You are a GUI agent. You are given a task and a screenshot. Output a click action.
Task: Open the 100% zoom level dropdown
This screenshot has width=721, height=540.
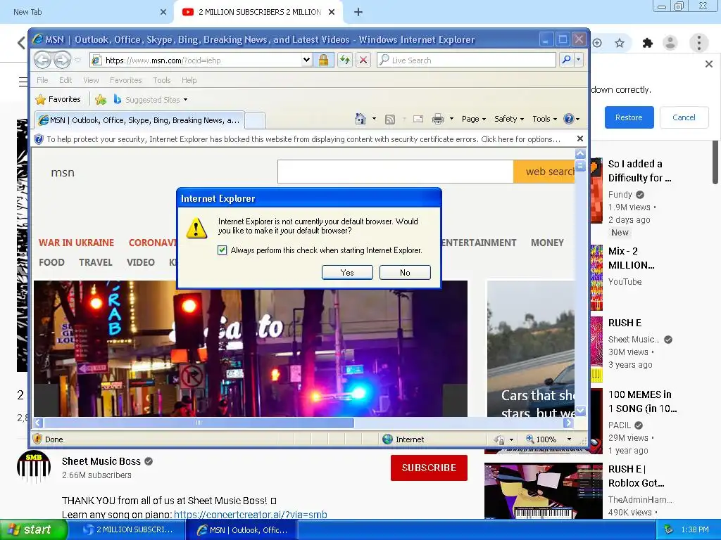click(x=569, y=439)
